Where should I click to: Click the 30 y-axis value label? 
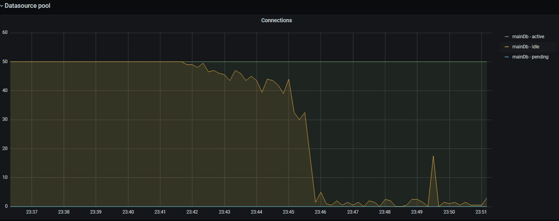pyautogui.click(x=5, y=120)
